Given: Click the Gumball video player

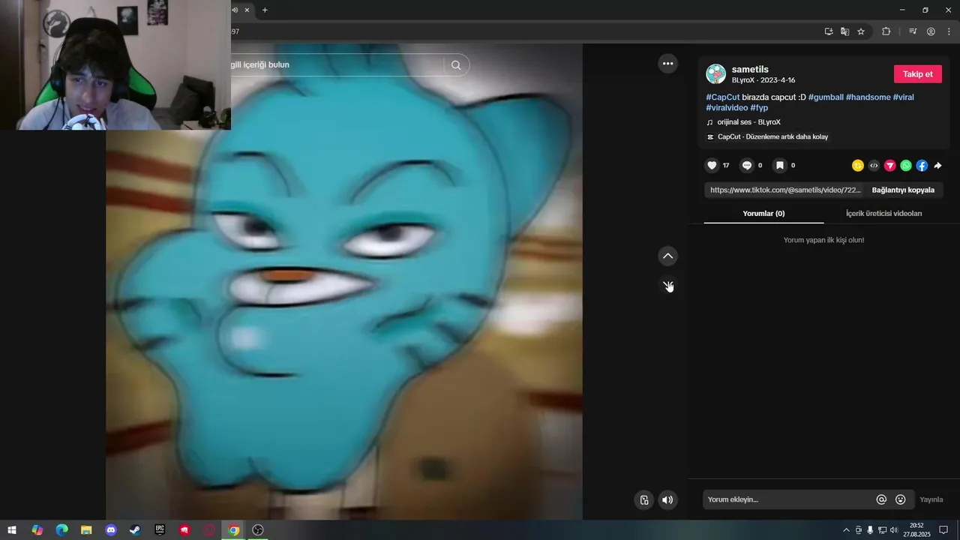Looking at the screenshot, I should click(344, 281).
